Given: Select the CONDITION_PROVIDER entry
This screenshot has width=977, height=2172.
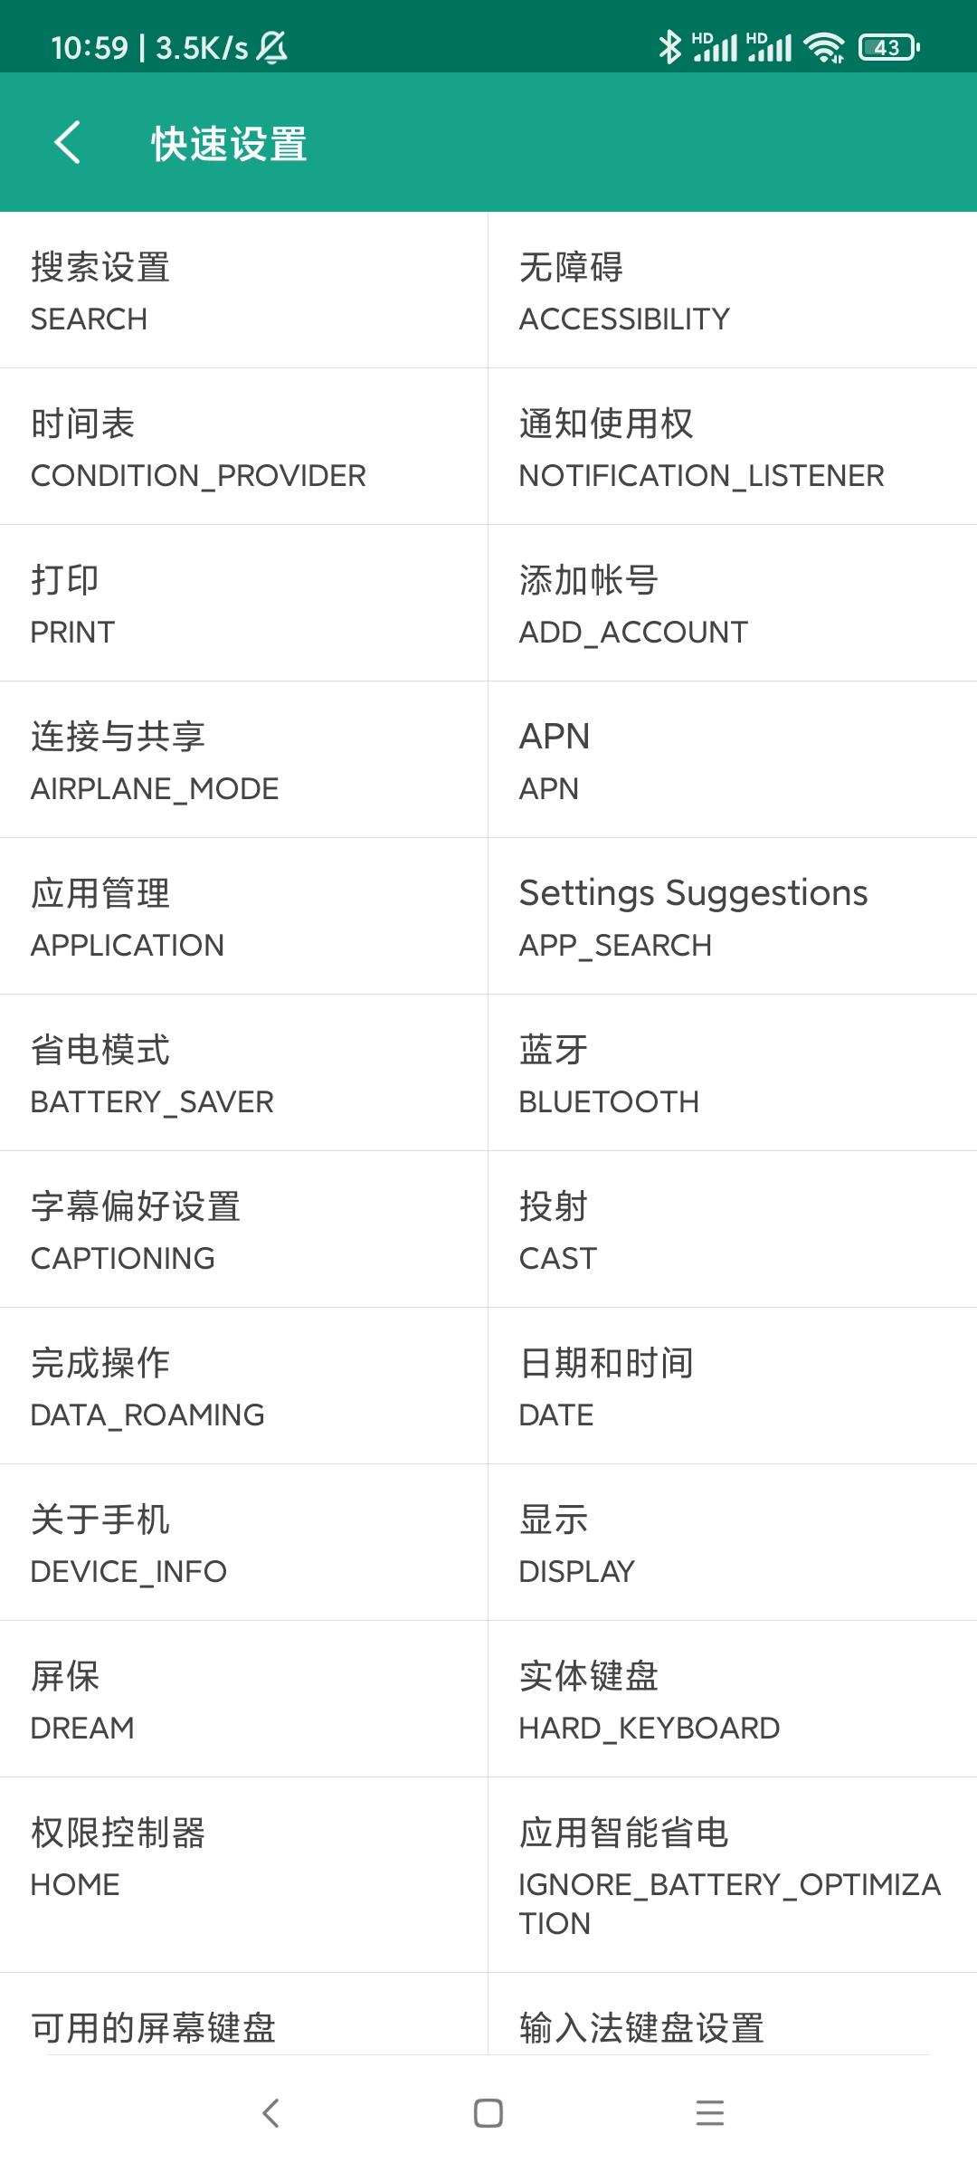Looking at the screenshot, I should (x=243, y=447).
